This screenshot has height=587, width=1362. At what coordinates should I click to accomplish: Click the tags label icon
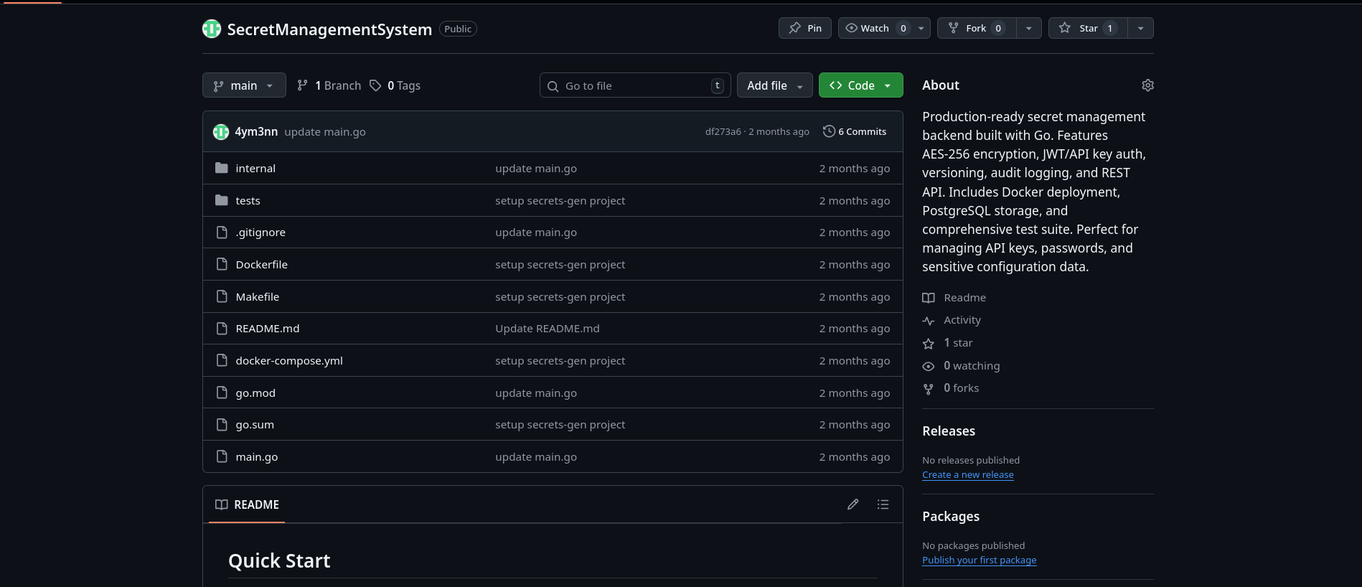pyautogui.click(x=375, y=85)
